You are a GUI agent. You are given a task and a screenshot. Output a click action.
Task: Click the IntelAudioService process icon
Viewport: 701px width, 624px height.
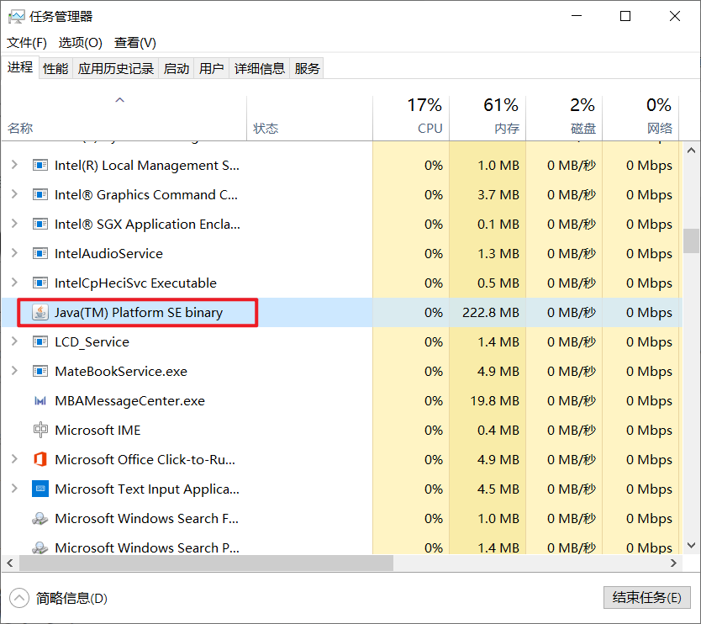[x=40, y=254]
